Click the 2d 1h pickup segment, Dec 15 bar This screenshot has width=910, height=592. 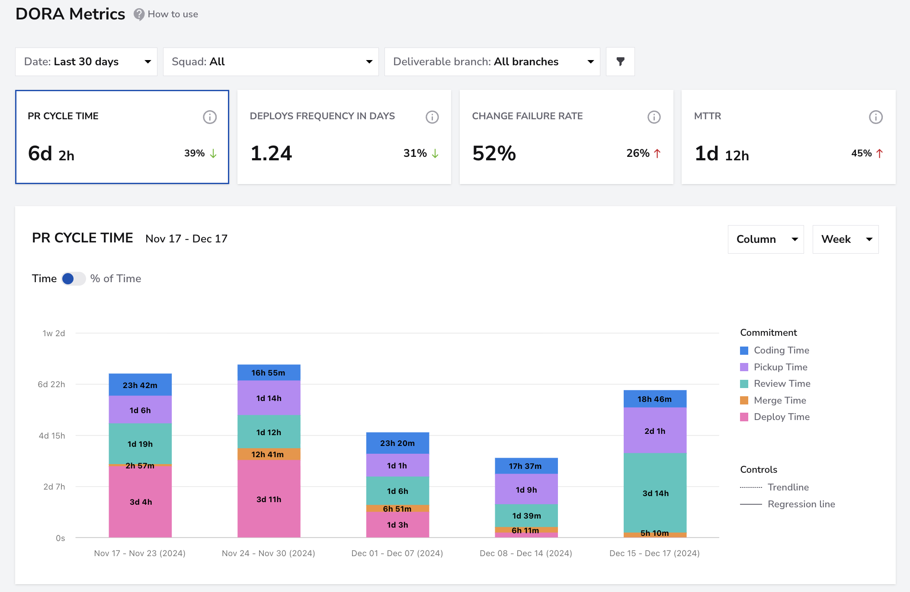[x=655, y=431]
